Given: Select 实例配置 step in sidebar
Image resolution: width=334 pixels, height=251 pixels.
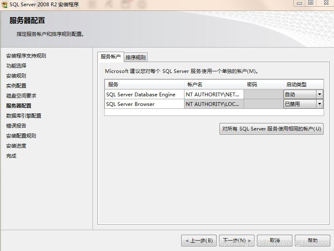Looking at the screenshot, I should (x=16, y=86).
